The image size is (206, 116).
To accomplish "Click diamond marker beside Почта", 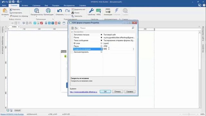I will point(101,37).
